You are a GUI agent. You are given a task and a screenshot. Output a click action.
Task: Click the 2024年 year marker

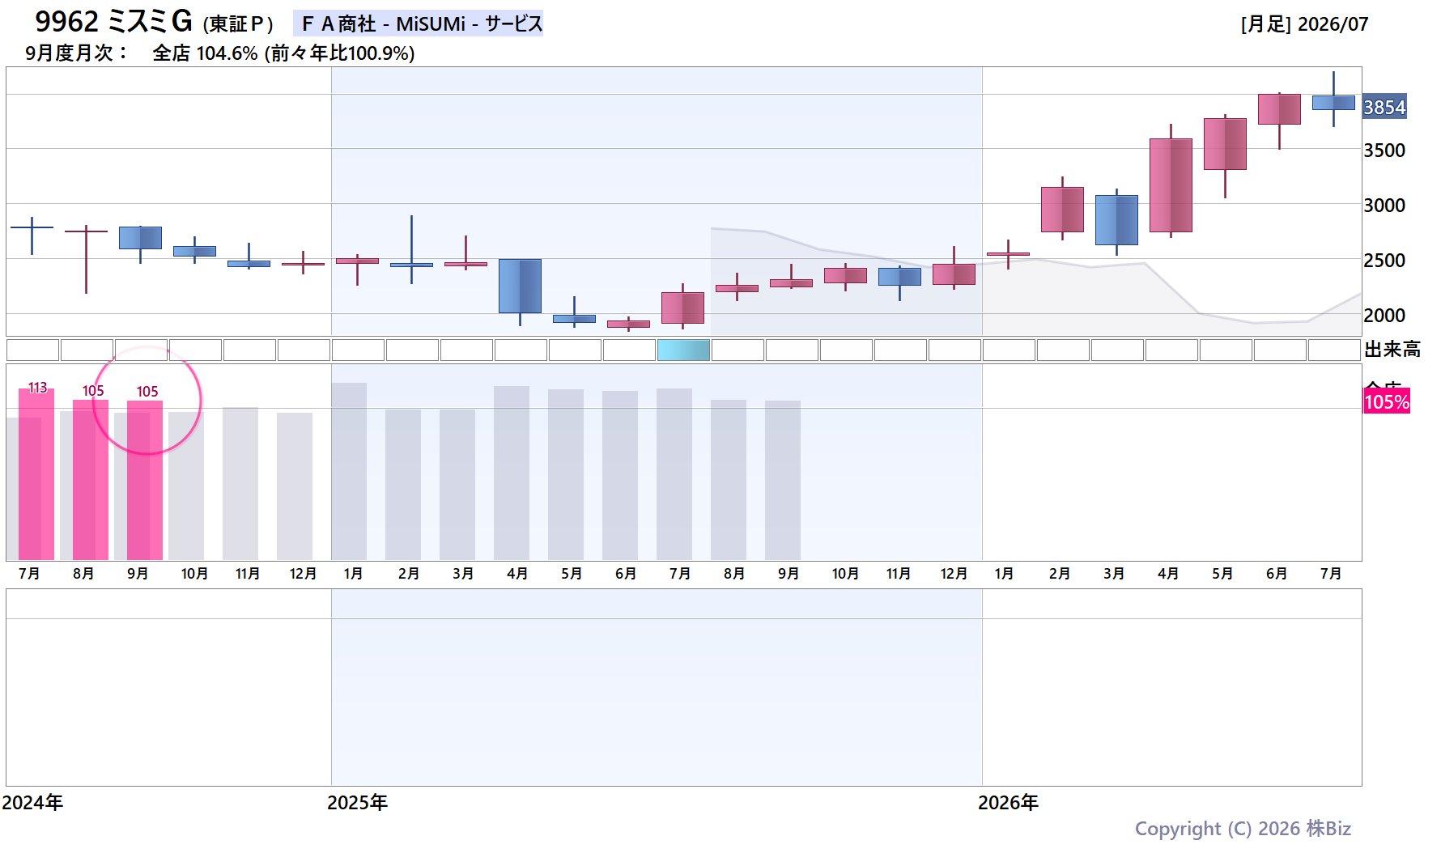pos(32,802)
